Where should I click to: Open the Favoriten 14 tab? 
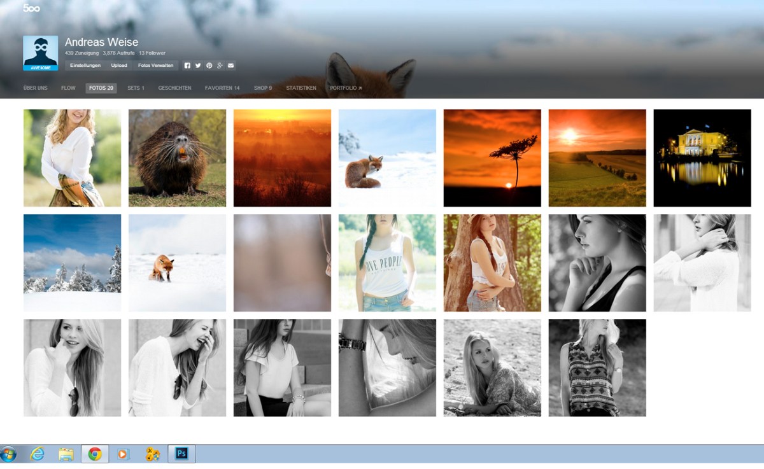pos(222,88)
